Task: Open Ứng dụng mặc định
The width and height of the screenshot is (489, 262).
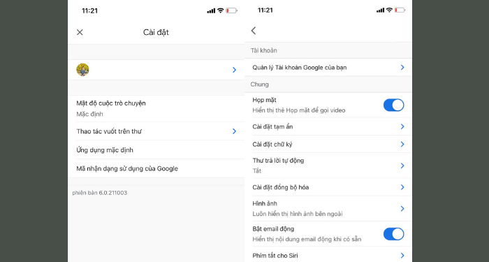Action: click(x=156, y=150)
